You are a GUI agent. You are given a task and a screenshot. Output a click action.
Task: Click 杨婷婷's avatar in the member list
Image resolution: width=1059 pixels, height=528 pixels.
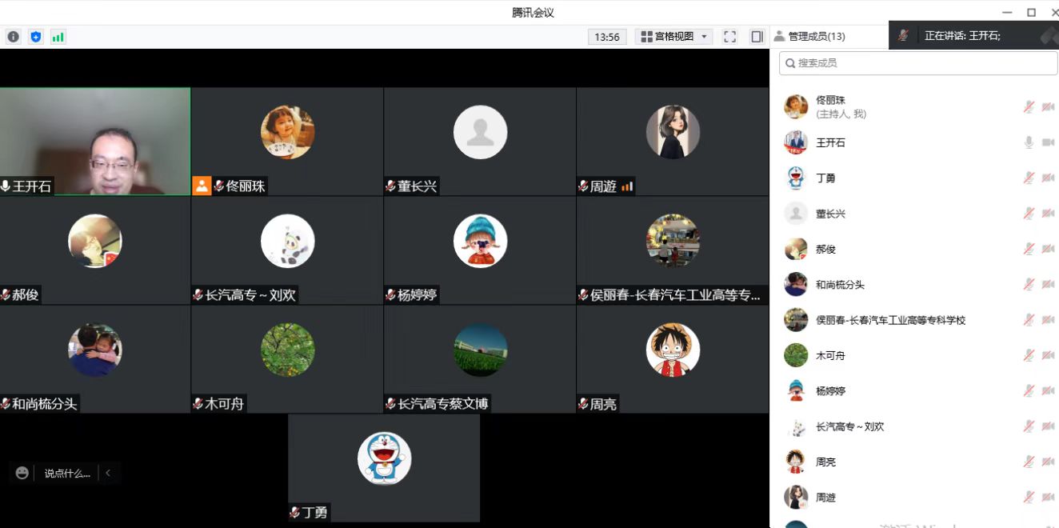click(796, 390)
